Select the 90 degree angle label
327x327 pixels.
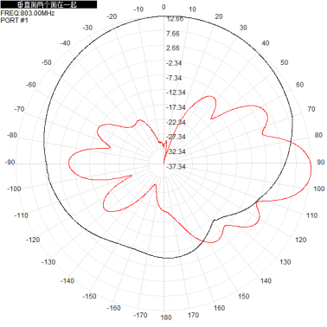click(x=321, y=162)
